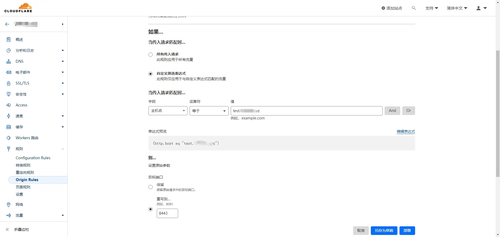The width and height of the screenshot is (500, 237).
Task: Click the expression preview text box
Action: (282, 143)
